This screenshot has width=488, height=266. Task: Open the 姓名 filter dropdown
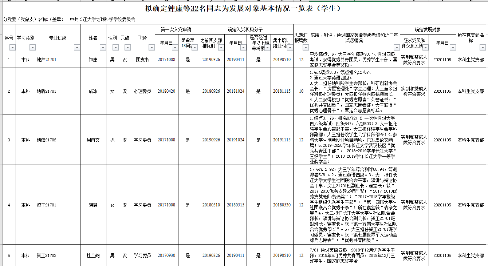(x=102, y=48)
